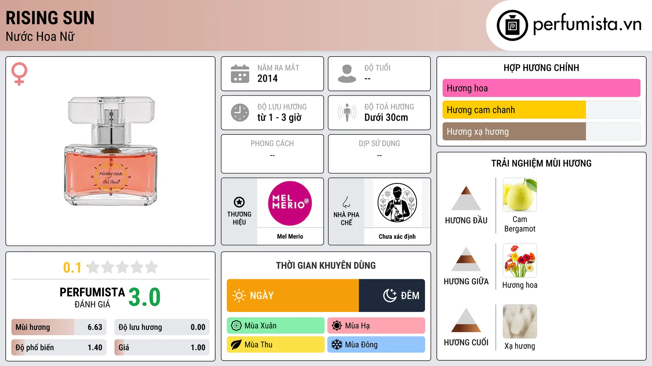Image resolution: width=652 pixels, height=366 pixels.
Task: Click the Hương đầu top-note pyramid icon
Action: (466, 198)
